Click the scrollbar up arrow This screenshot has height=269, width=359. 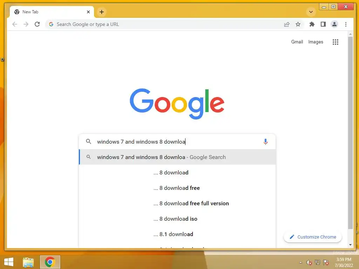point(350,34)
